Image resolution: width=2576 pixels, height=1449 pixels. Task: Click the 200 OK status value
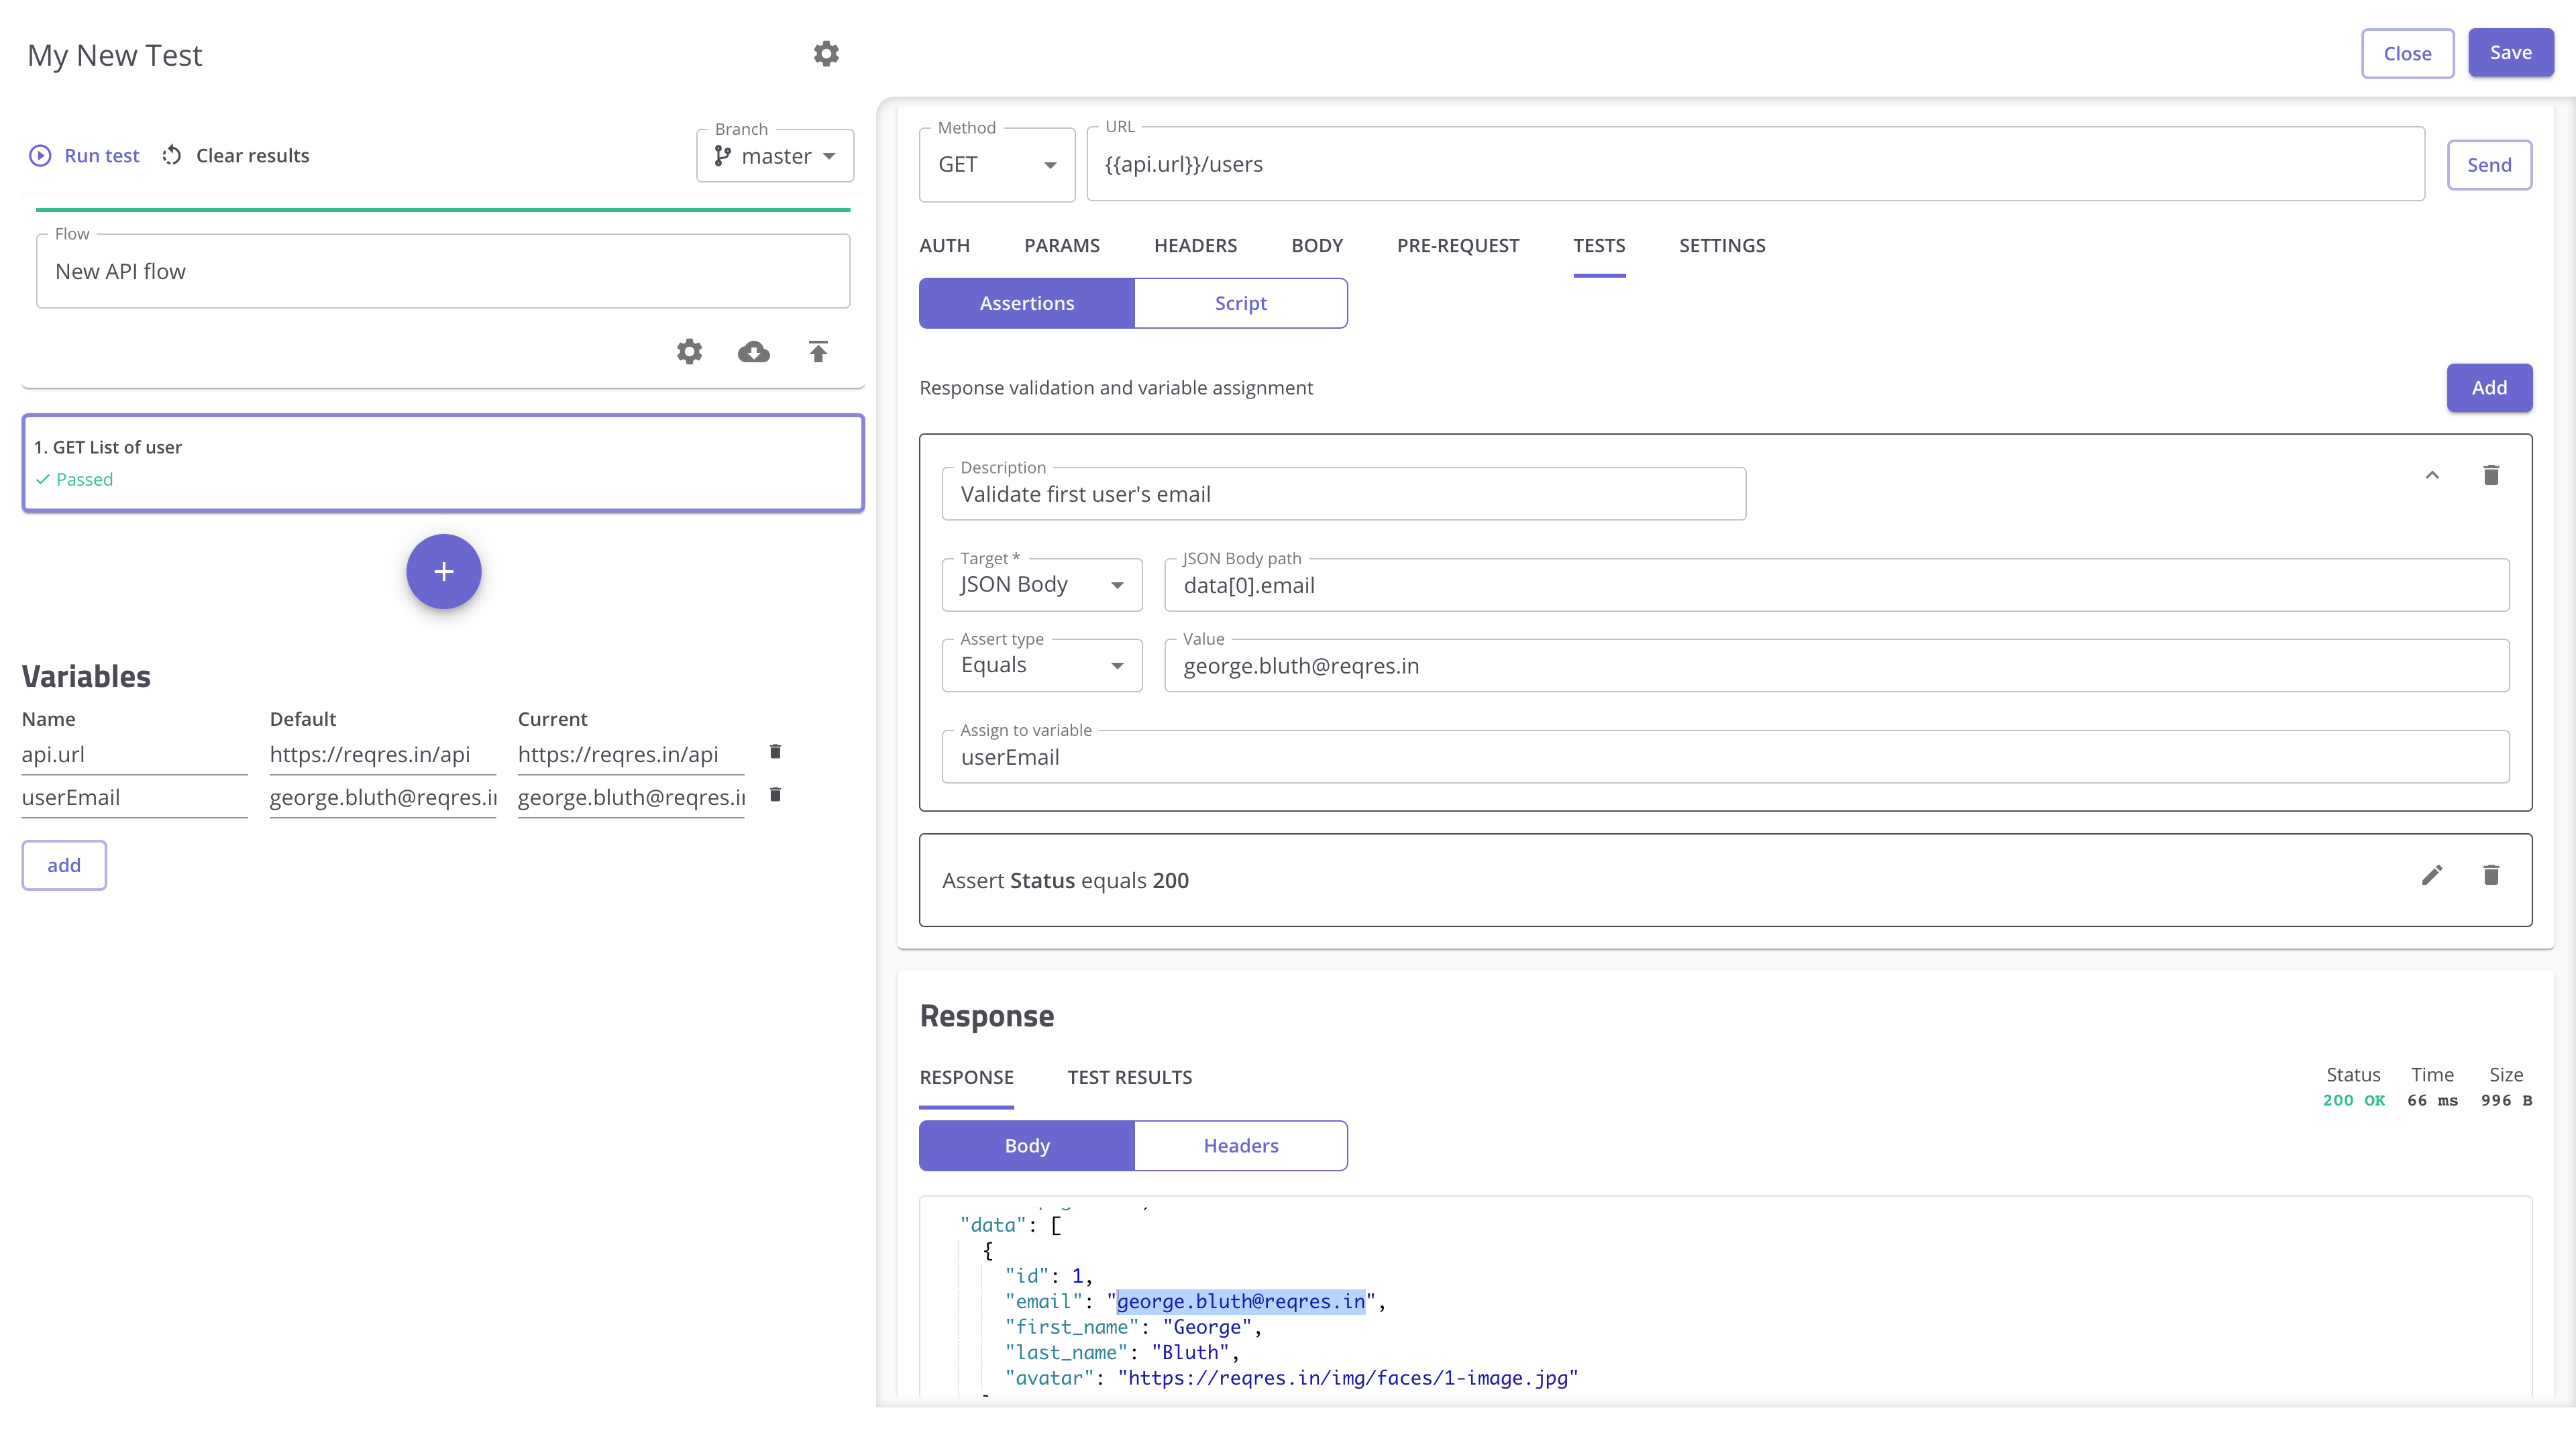click(2353, 1100)
